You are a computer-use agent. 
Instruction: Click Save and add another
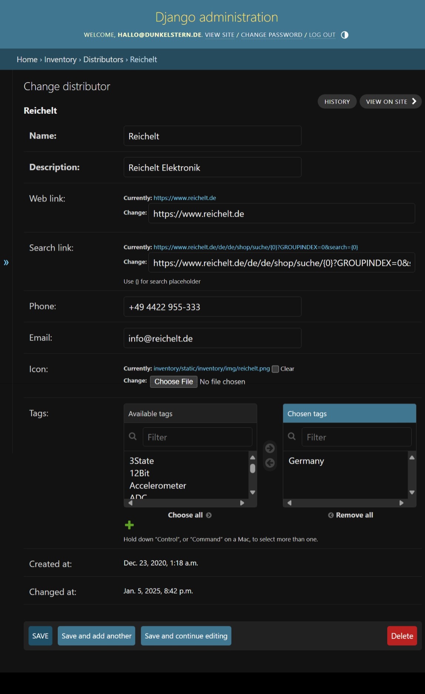[96, 636]
